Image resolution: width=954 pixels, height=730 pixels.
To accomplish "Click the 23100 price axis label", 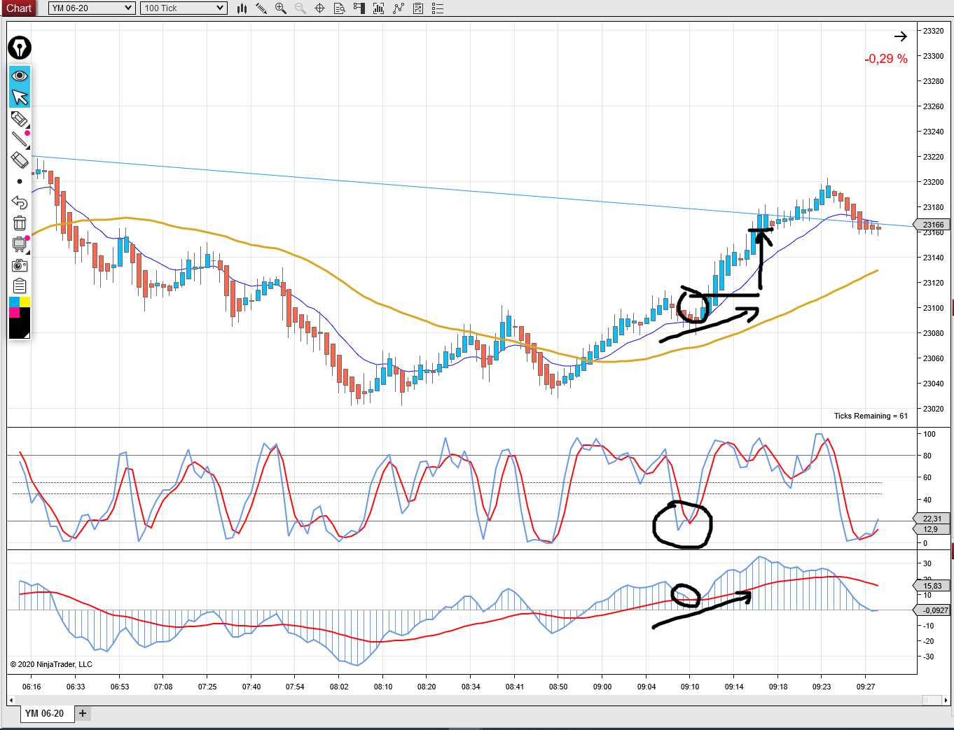I will [933, 308].
